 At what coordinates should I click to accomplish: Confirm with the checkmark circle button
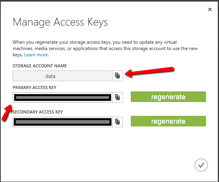coord(201,165)
